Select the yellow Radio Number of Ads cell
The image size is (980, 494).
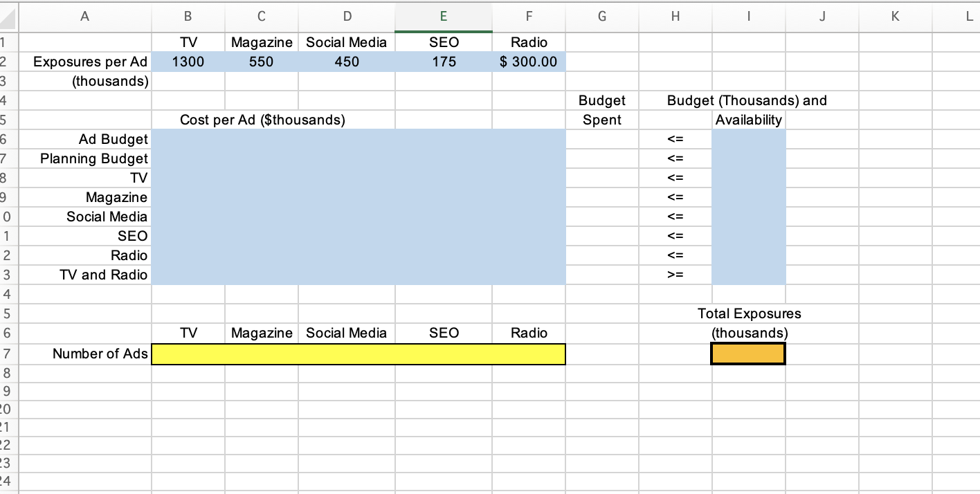[x=529, y=354]
